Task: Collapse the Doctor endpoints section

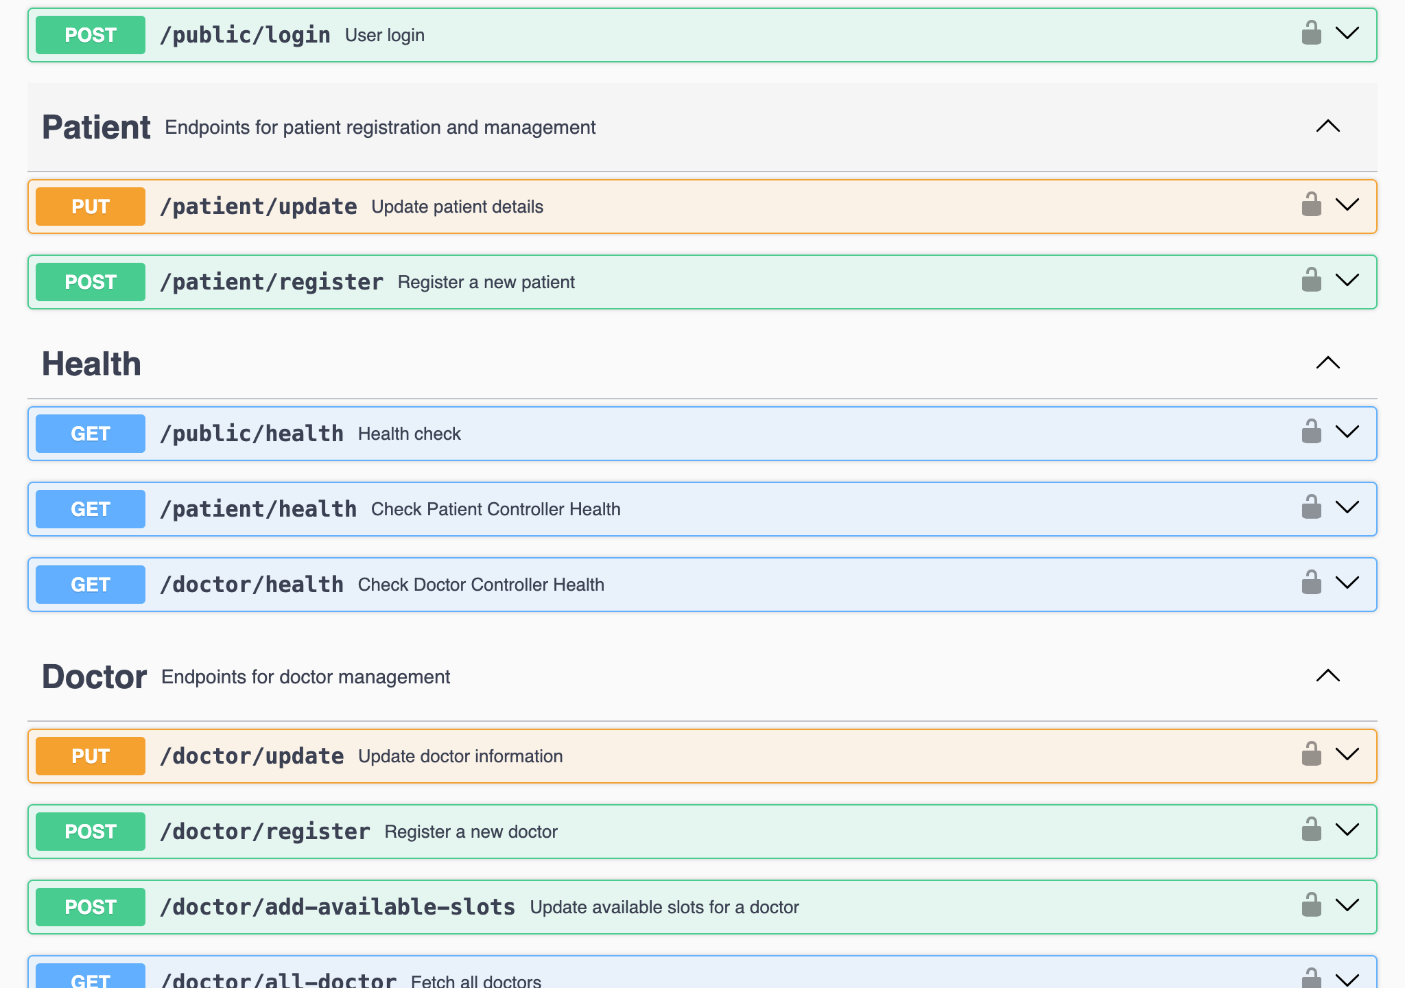Action: [1328, 676]
